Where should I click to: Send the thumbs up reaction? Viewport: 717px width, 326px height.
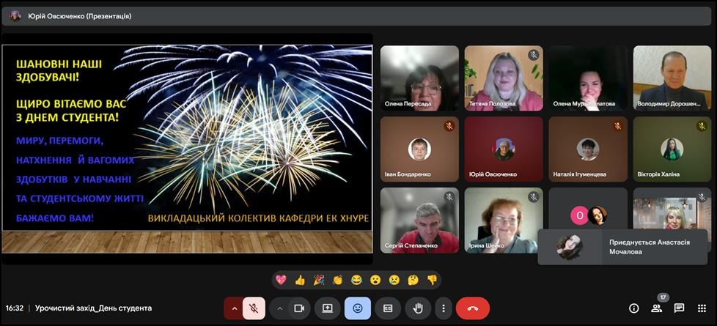click(x=300, y=280)
